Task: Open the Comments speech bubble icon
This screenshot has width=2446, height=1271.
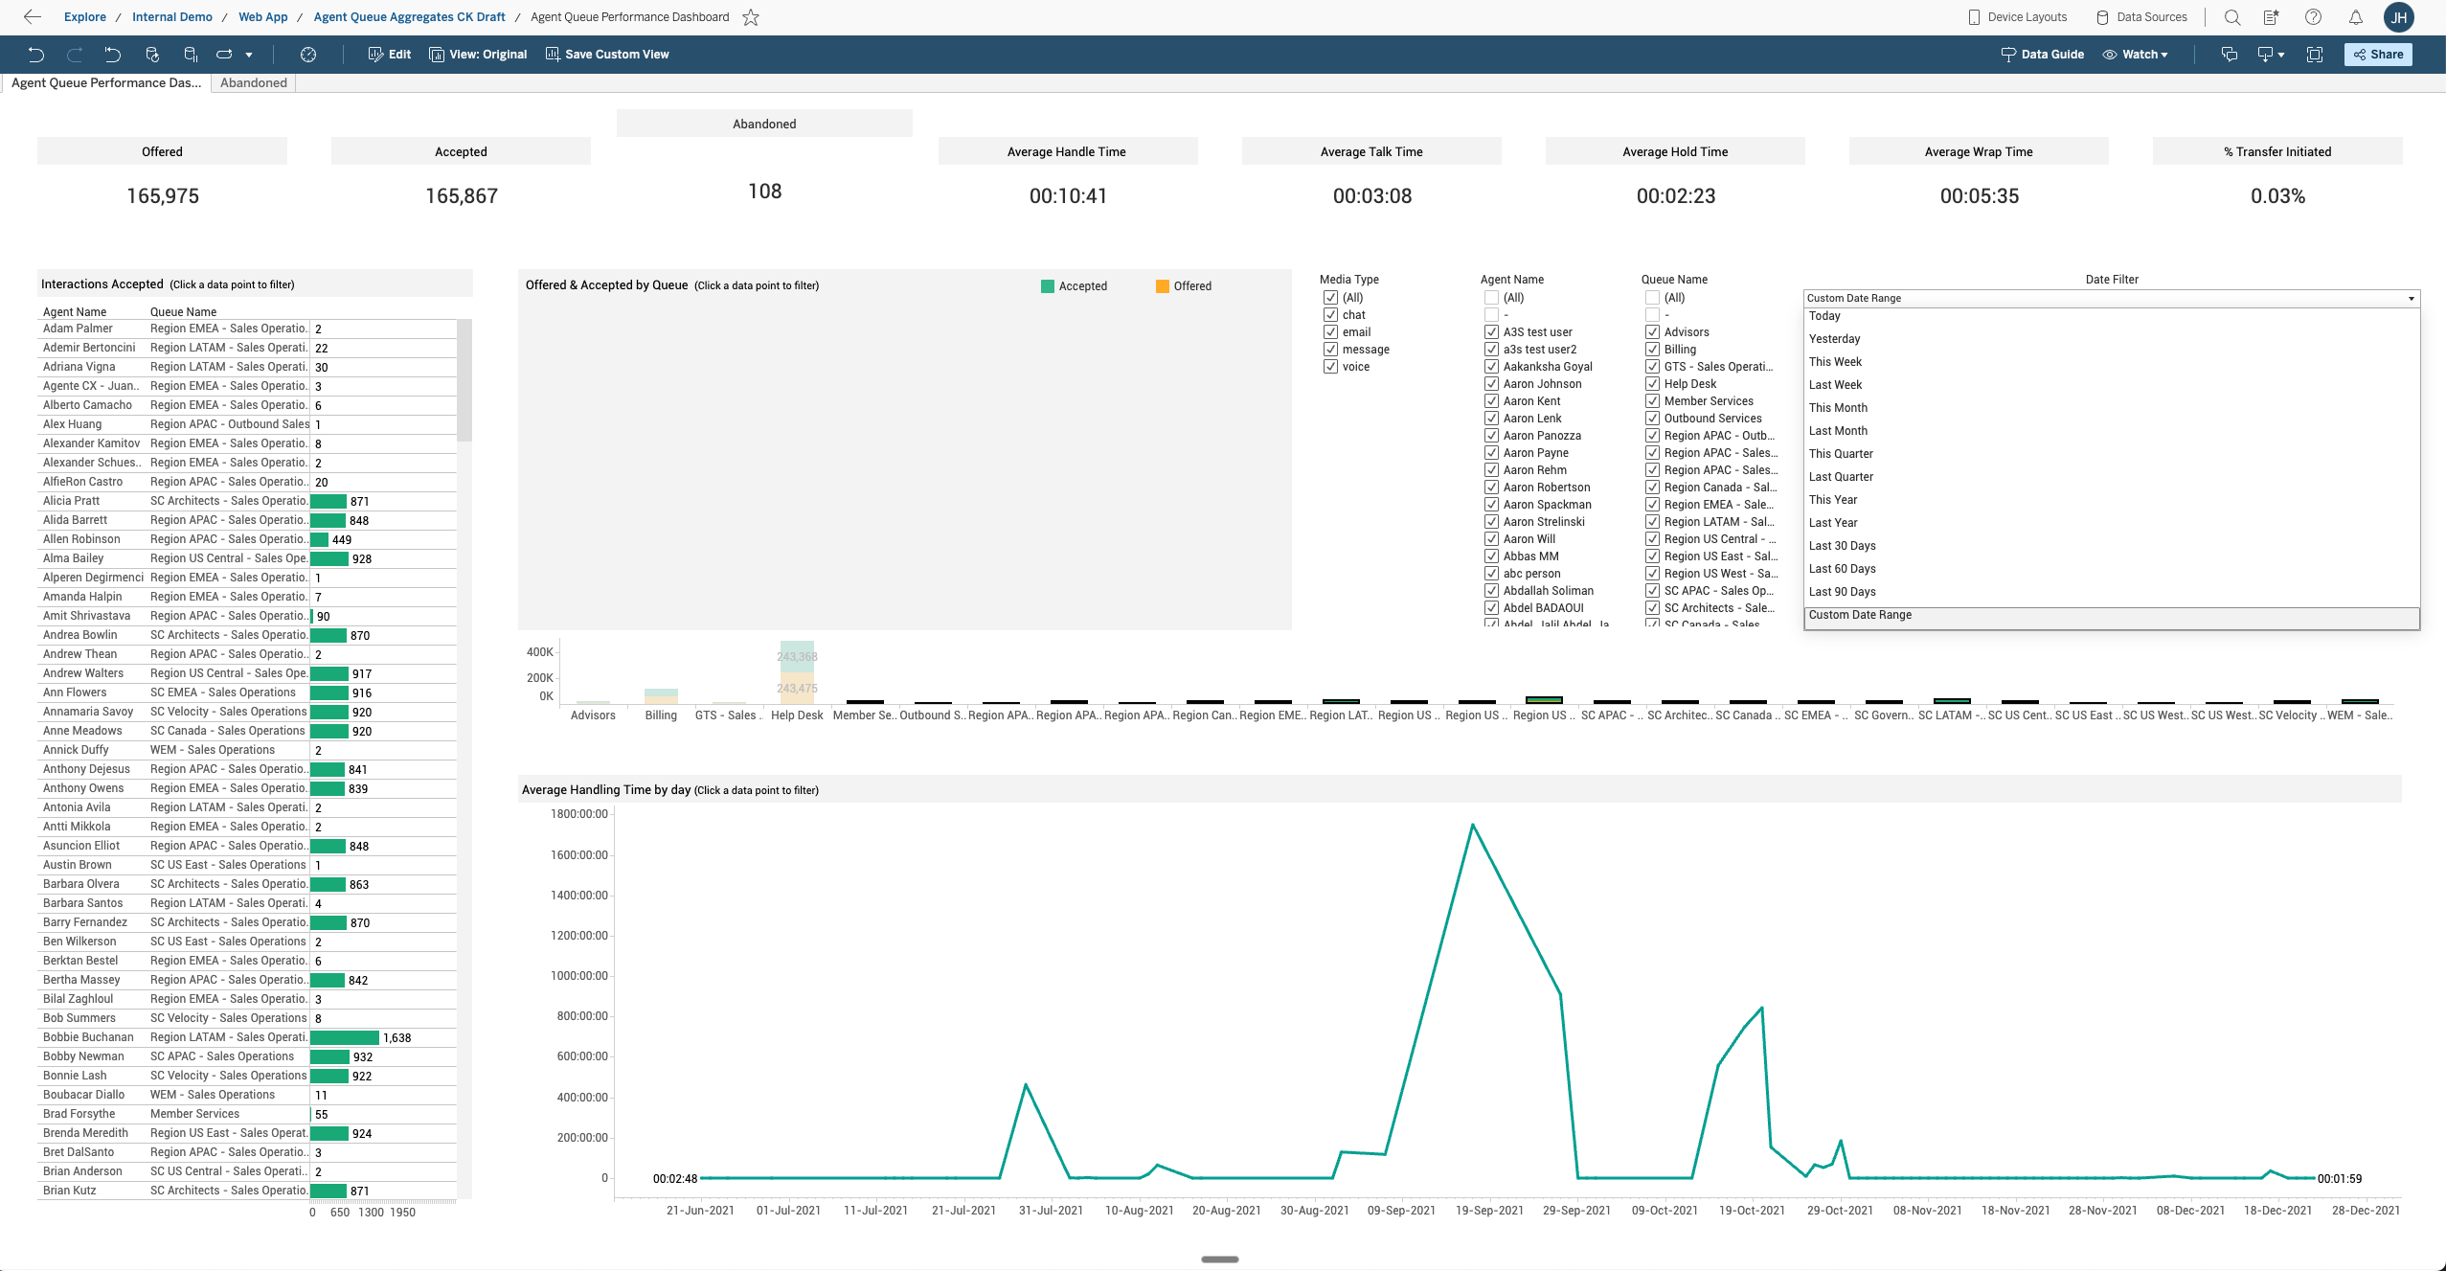Action: click(x=2230, y=55)
